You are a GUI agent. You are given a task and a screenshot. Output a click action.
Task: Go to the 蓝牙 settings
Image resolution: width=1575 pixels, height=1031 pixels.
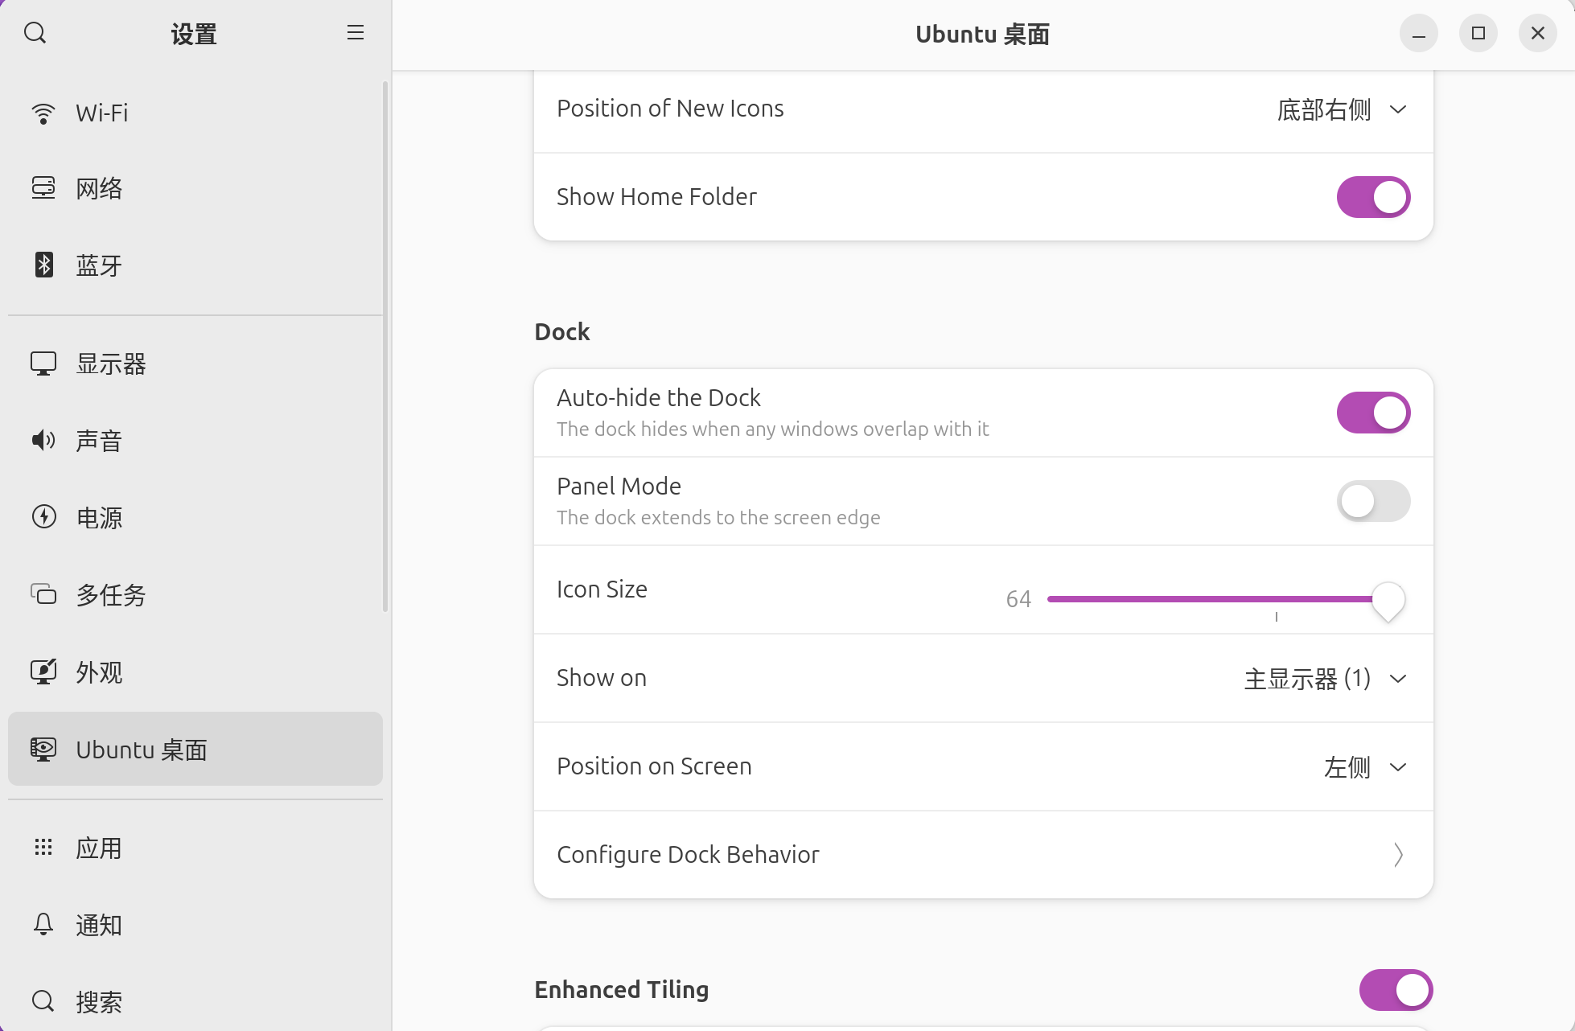(x=195, y=265)
